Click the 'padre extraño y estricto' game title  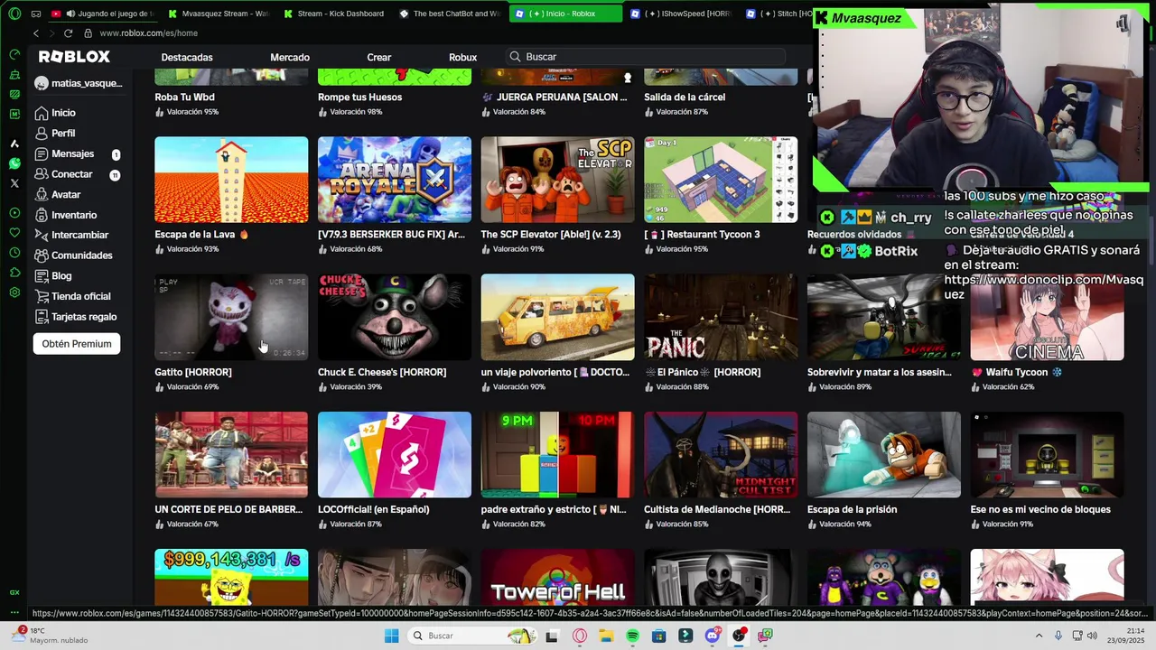coord(554,509)
